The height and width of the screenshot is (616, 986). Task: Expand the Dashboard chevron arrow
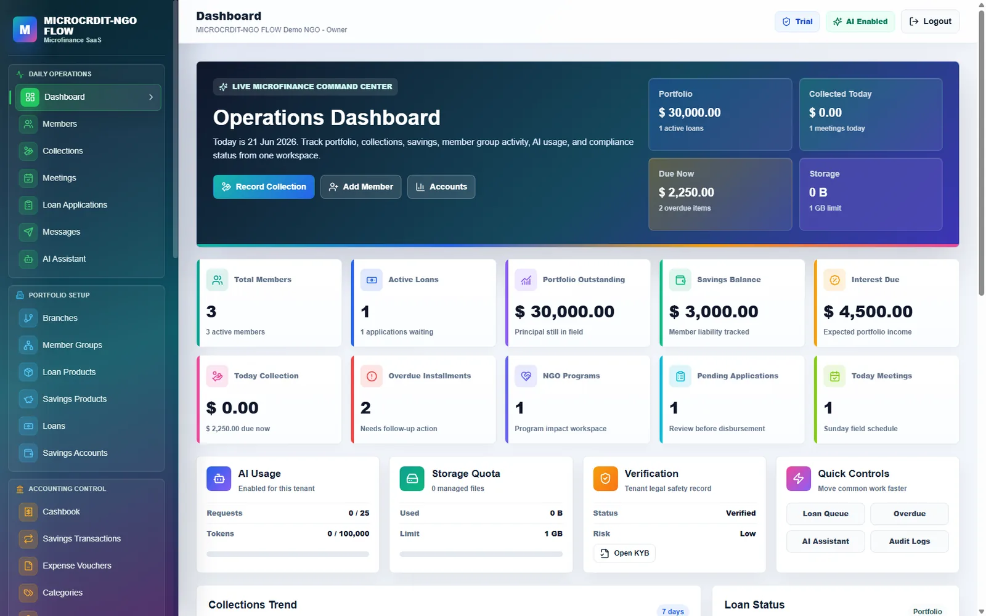click(151, 97)
